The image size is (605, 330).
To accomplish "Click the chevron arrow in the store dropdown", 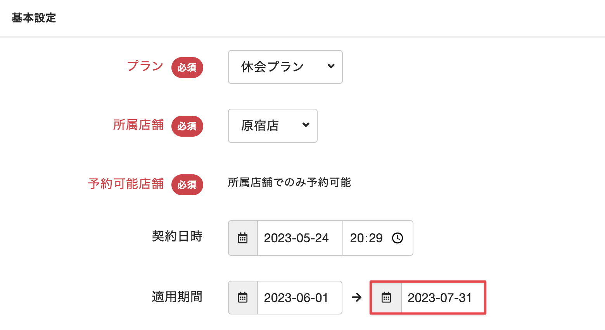I will tap(306, 125).
